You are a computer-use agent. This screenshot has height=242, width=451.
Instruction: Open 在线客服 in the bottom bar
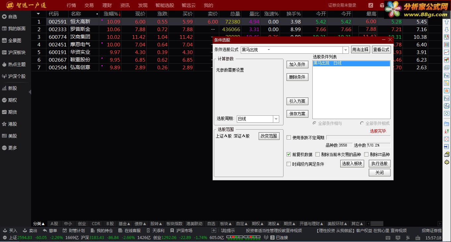[129, 231]
